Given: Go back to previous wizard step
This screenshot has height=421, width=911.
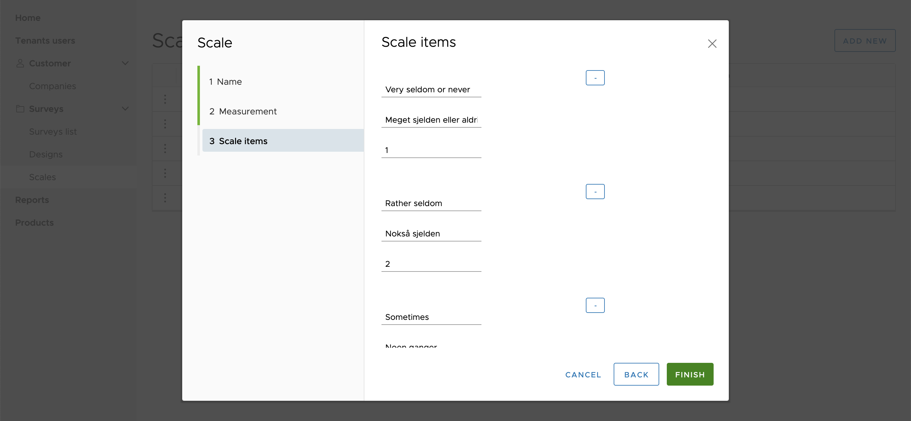Looking at the screenshot, I should pyautogui.click(x=636, y=374).
